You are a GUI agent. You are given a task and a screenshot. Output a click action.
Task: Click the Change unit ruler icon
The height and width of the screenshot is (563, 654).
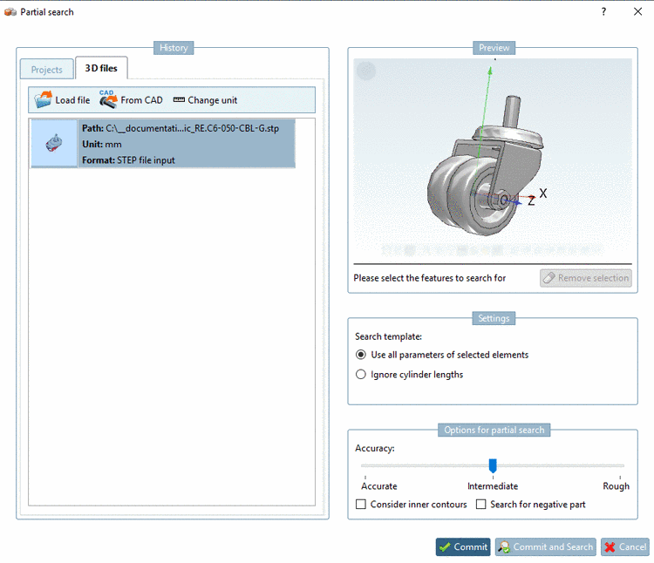coord(179,100)
